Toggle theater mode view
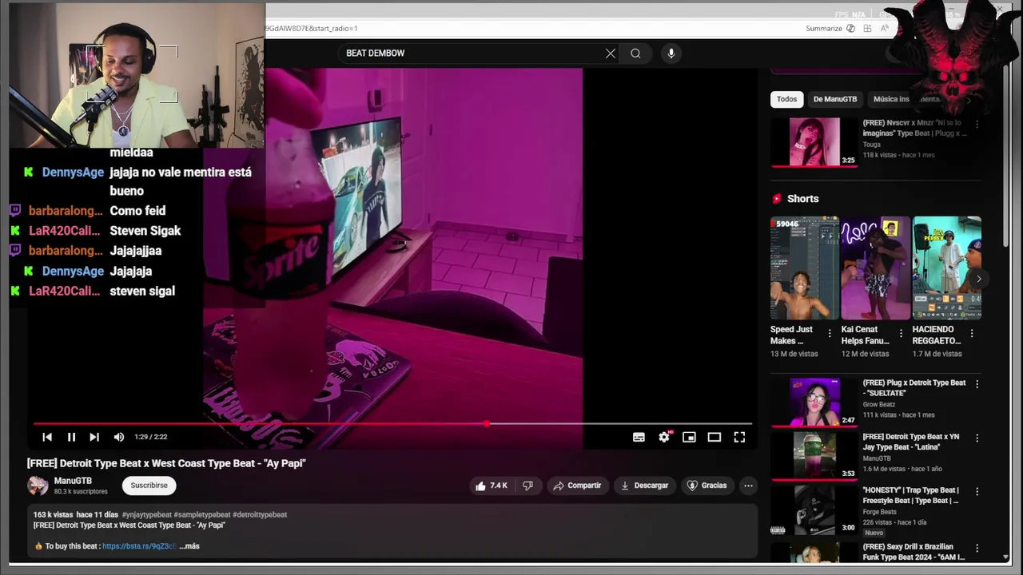The height and width of the screenshot is (575, 1023). click(x=715, y=437)
